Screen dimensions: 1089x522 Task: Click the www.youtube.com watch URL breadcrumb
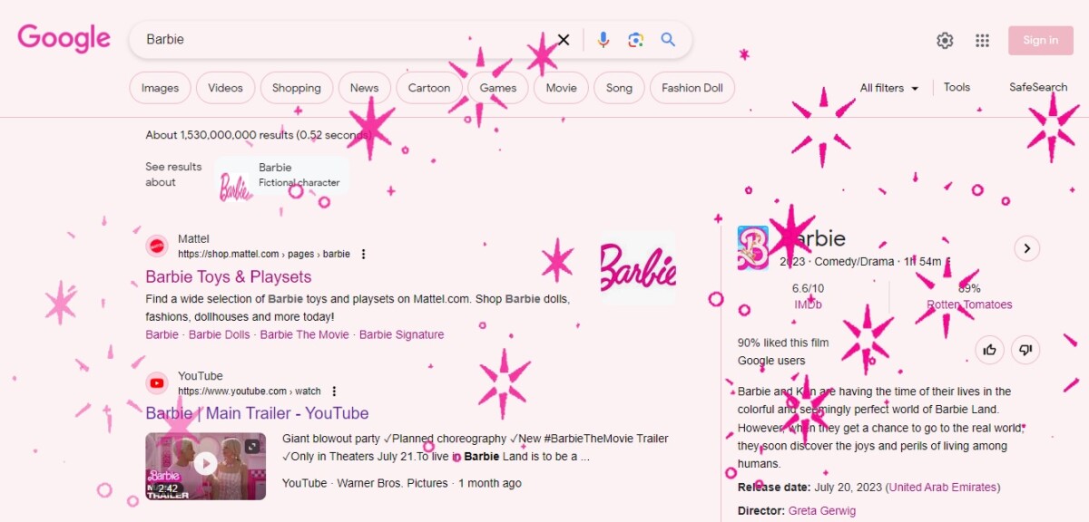[250, 391]
